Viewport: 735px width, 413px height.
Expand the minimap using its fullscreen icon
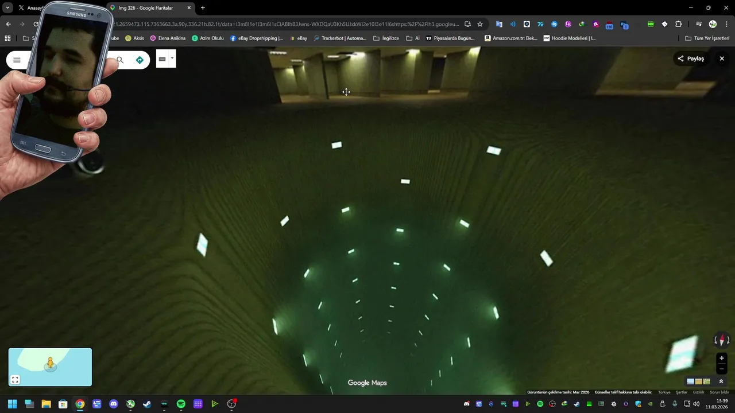pyautogui.click(x=16, y=379)
